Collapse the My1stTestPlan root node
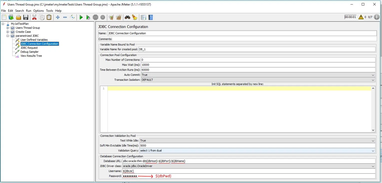Screen dimensions: 382x183 pos(3,24)
